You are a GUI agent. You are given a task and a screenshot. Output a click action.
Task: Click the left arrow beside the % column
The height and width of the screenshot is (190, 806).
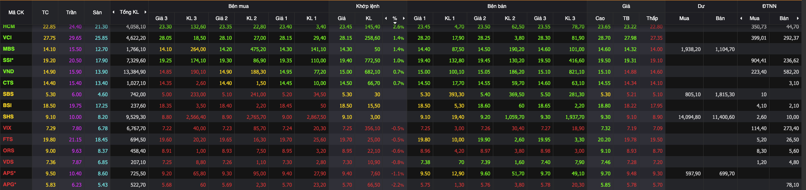(386, 18)
